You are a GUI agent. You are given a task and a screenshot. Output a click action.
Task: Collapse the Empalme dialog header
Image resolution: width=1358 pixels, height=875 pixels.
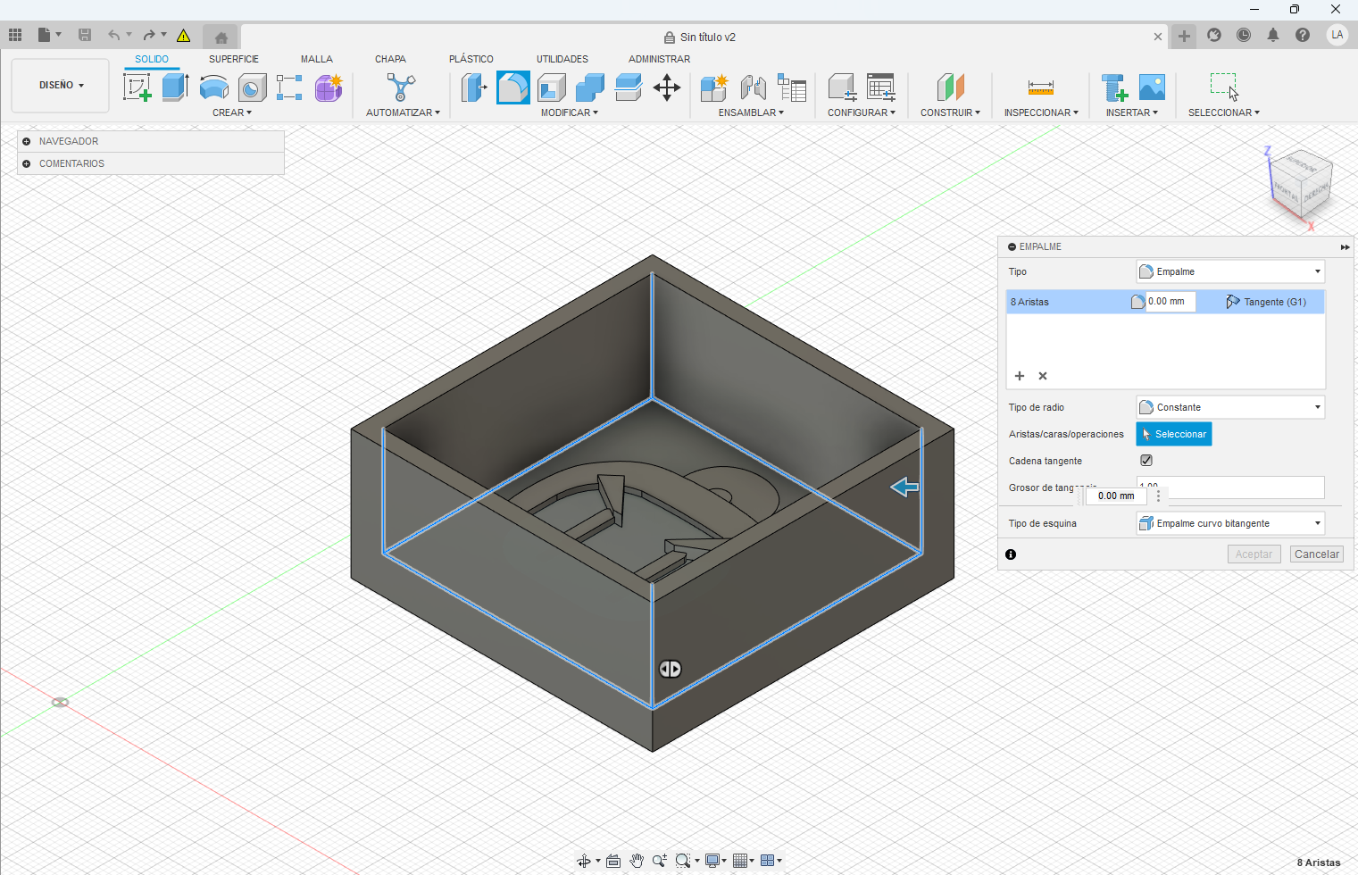[1012, 246]
